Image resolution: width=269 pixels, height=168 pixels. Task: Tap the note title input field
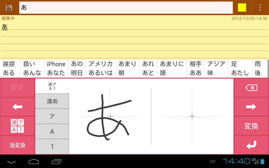coord(126,8)
